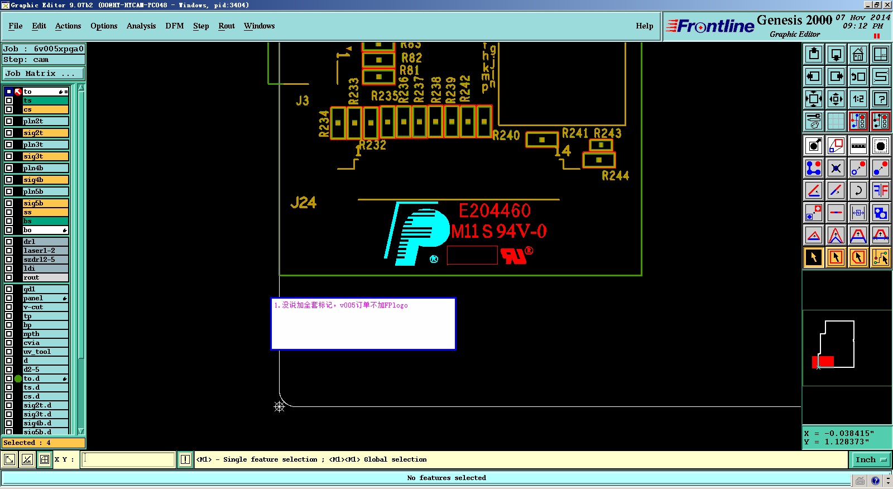Select the bs green layer row
The image size is (893, 489).
(x=45, y=221)
